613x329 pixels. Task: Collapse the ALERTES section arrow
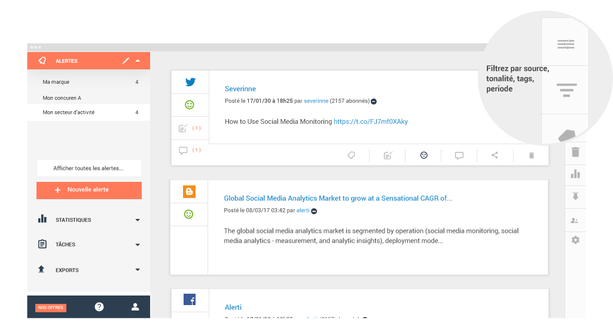point(138,60)
